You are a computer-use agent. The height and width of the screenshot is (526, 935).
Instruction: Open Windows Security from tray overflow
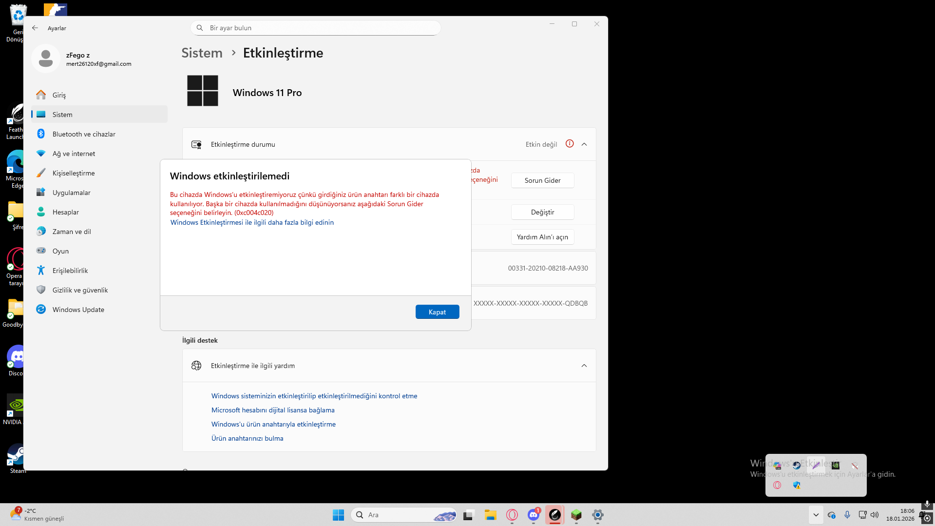(797, 485)
